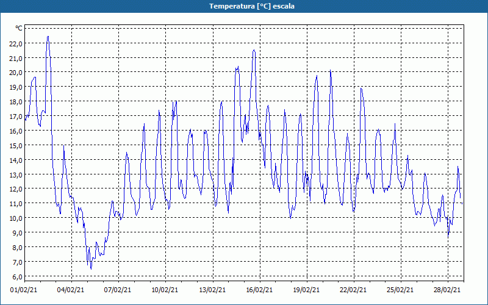Click the 17,0 y-axis label
Image resolution: width=488 pixels, height=305 pixels.
[16, 117]
